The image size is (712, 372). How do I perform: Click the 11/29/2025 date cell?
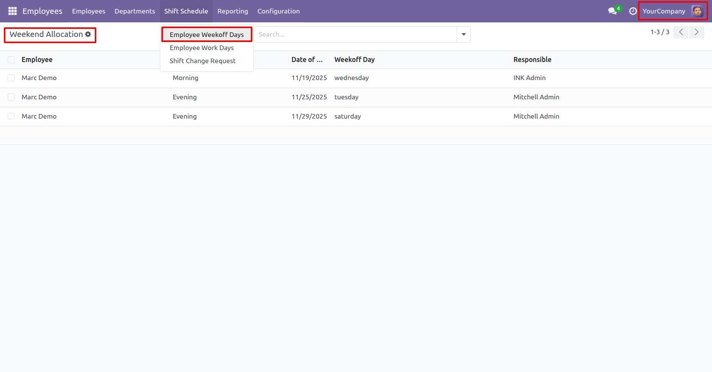pos(309,116)
